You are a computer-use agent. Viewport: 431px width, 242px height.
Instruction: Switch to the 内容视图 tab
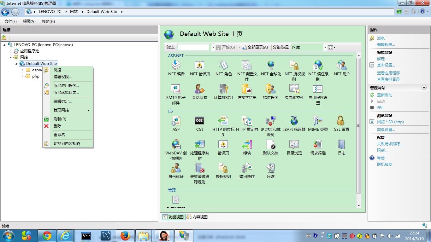click(x=197, y=217)
